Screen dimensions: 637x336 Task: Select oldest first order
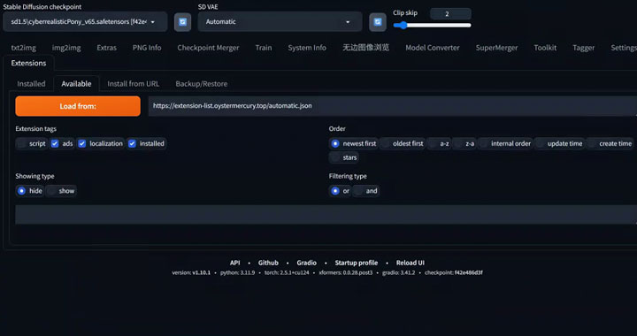pyautogui.click(x=403, y=143)
